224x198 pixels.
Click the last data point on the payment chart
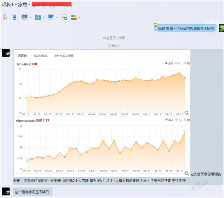(185, 132)
